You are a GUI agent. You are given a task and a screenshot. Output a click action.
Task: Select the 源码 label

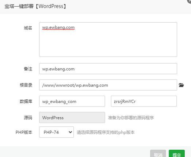[28, 118]
